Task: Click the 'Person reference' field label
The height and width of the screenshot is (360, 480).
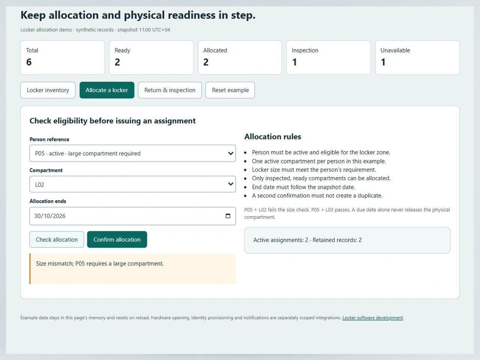Action: [x=49, y=139]
